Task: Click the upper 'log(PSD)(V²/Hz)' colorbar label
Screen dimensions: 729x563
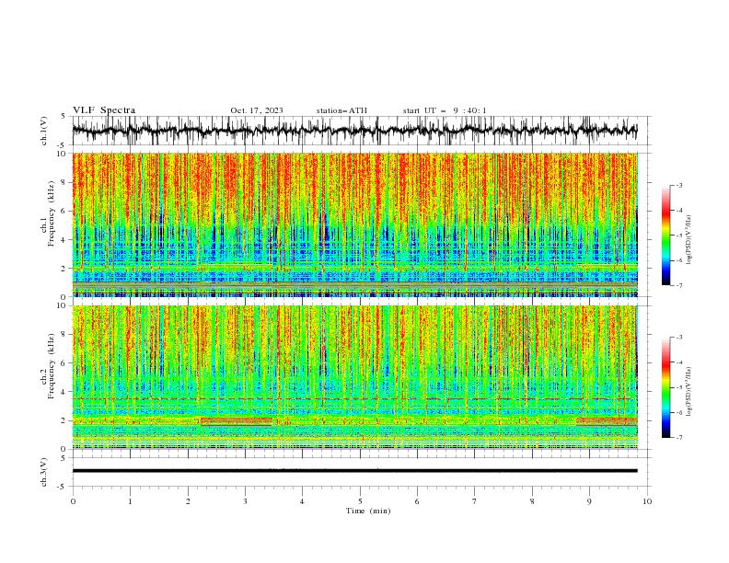Action: coord(688,240)
